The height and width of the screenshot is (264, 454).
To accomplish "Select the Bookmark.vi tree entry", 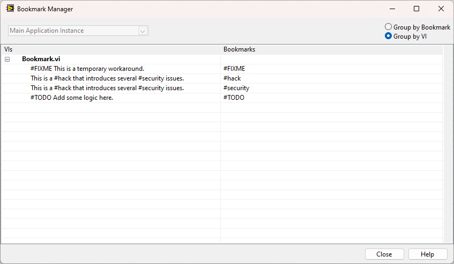I will coord(41,59).
